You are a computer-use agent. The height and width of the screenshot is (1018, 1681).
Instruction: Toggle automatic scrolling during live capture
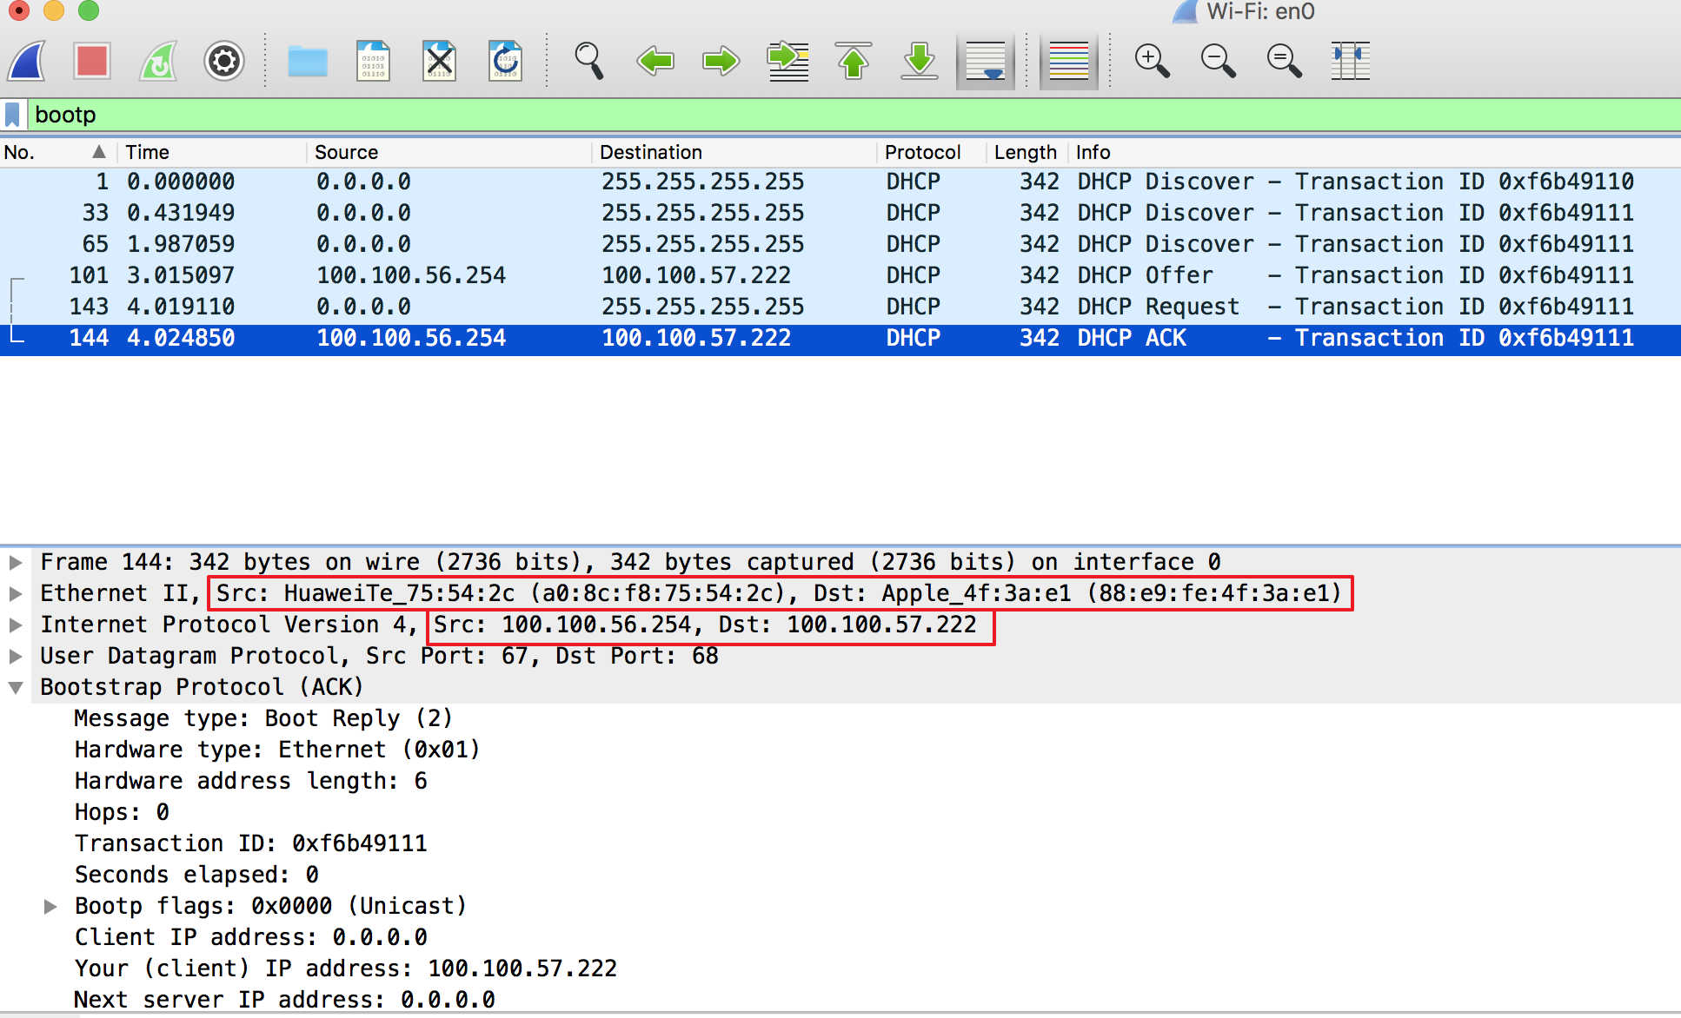coord(985,61)
